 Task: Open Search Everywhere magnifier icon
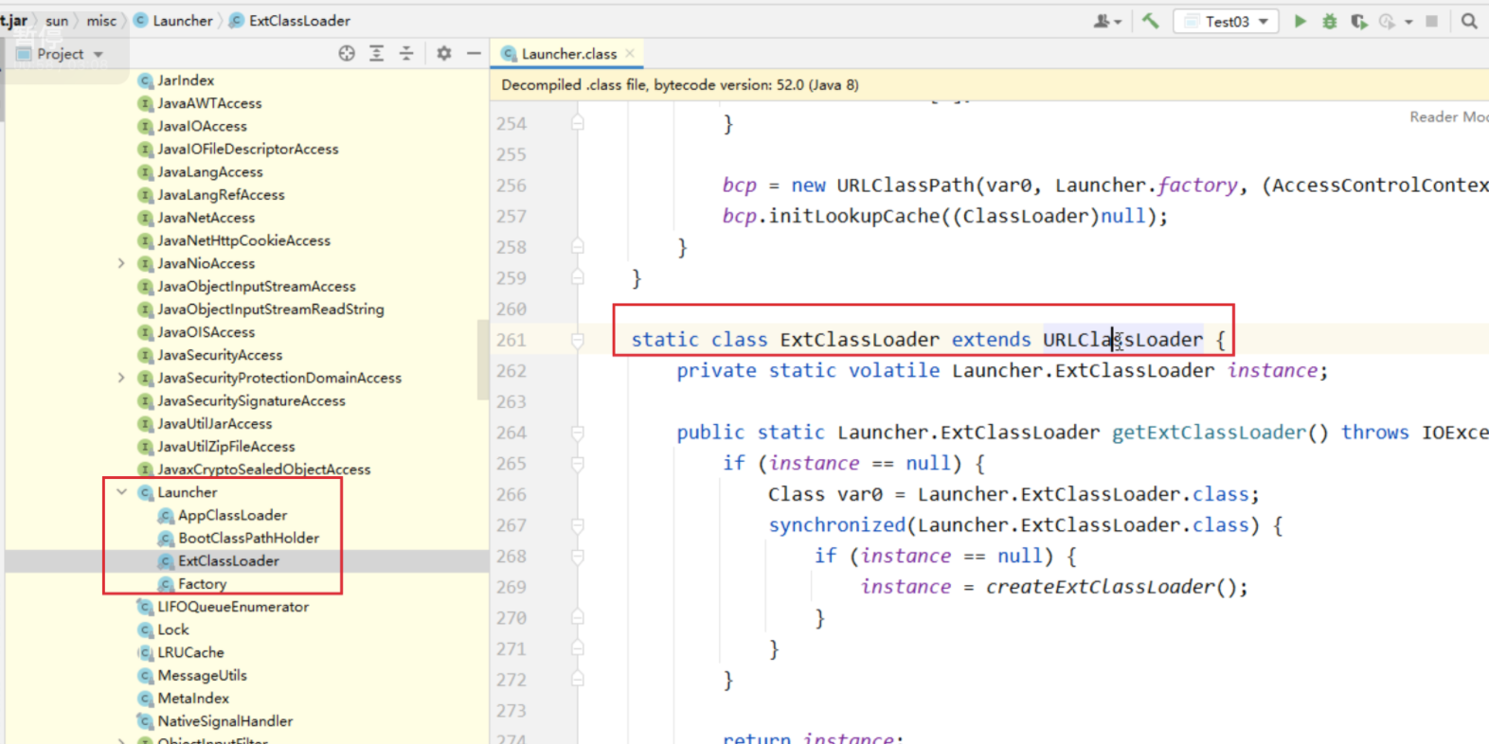click(x=1469, y=21)
